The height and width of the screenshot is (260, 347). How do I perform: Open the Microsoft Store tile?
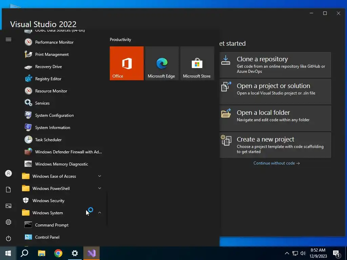(197, 63)
